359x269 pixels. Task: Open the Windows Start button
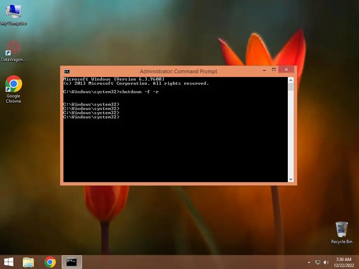coord(9,262)
